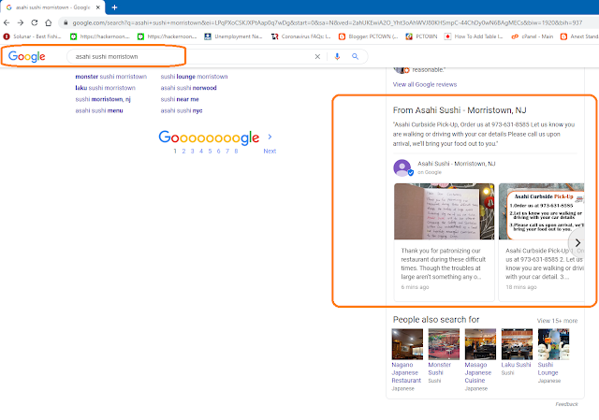
Task: Click the Nagano Japanese Restaurant name link
Action: pyautogui.click(x=406, y=372)
